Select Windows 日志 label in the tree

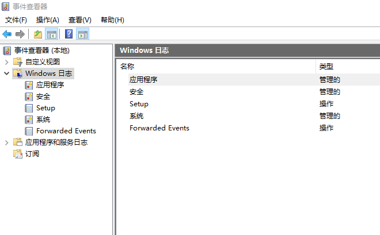[49, 73]
